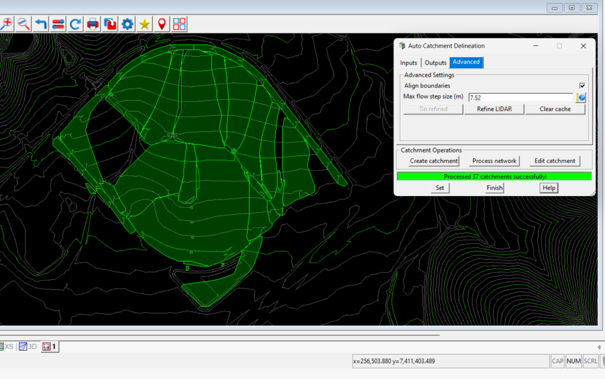The width and height of the screenshot is (605, 379).
Task: Click the Edit catchment button
Action: (x=554, y=161)
